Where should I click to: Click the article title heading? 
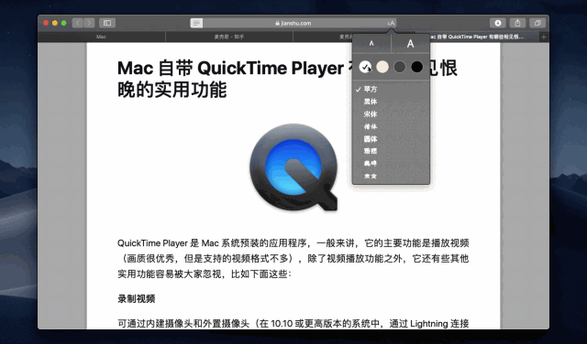click(287, 79)
